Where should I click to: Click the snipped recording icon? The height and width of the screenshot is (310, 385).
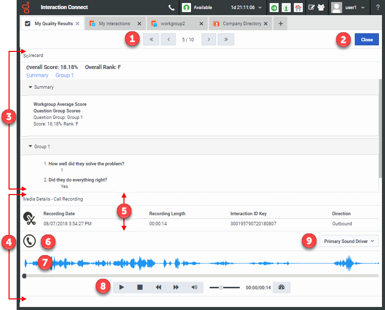click(30, 218)
